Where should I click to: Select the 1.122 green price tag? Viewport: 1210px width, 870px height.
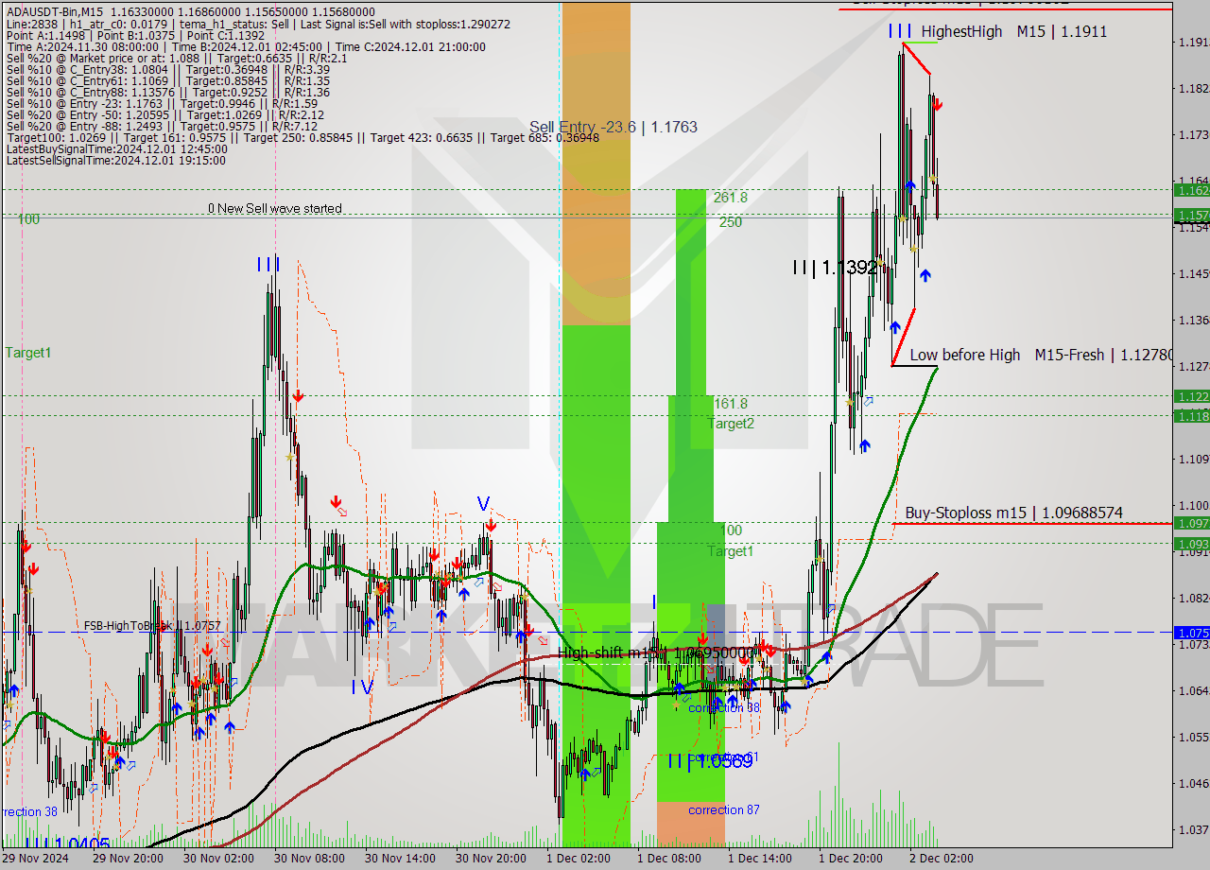point(1191,396)
